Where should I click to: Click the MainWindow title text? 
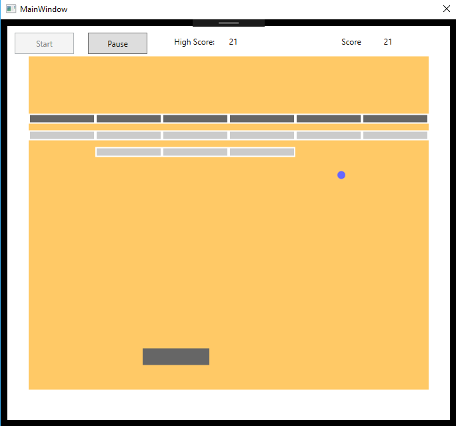pos(43,9)
